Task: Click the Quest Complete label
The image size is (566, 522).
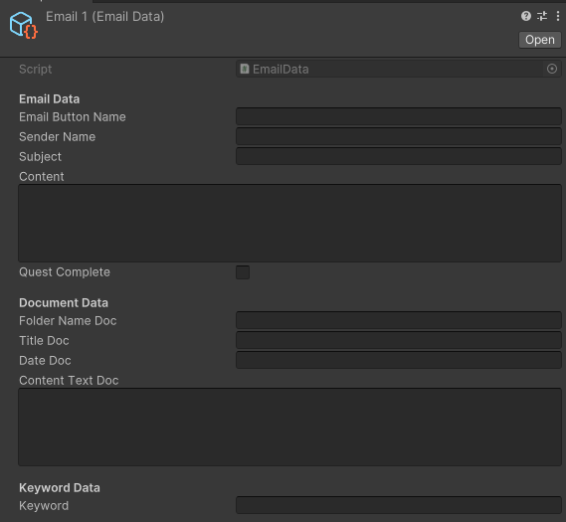Action: (65, 272)
